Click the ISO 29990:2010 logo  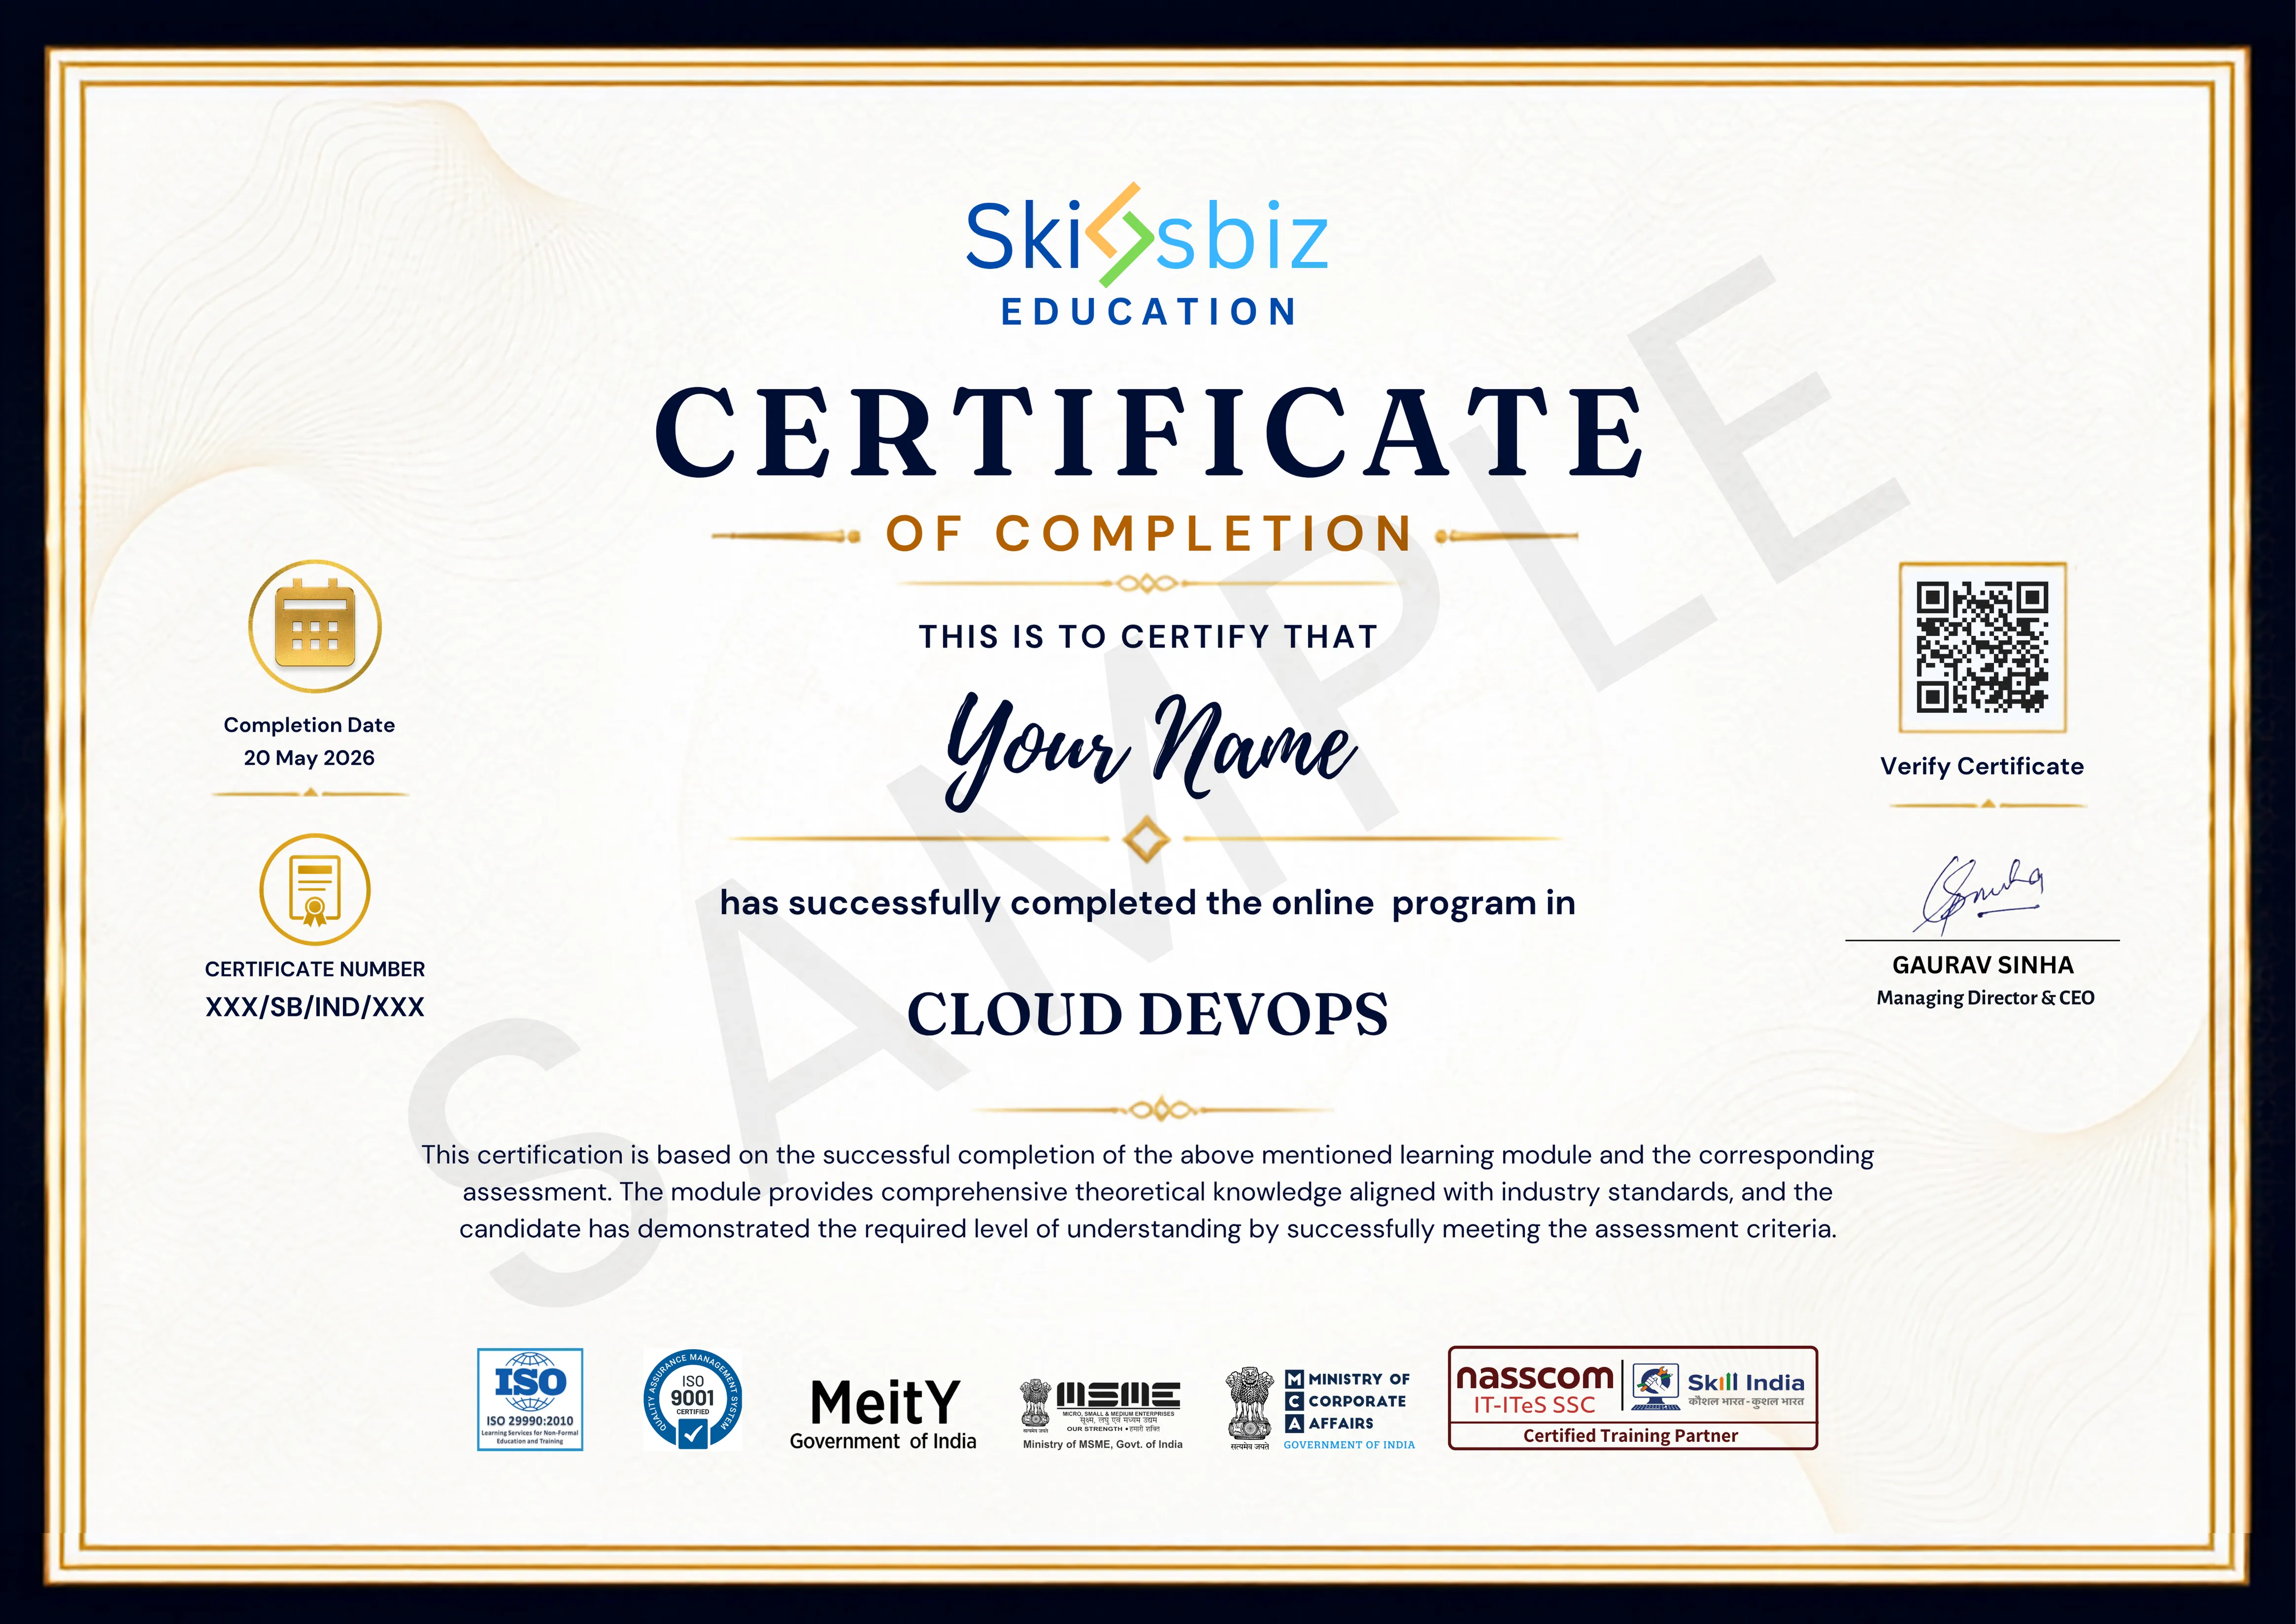pyautogui.click(x=530, y=1399)
